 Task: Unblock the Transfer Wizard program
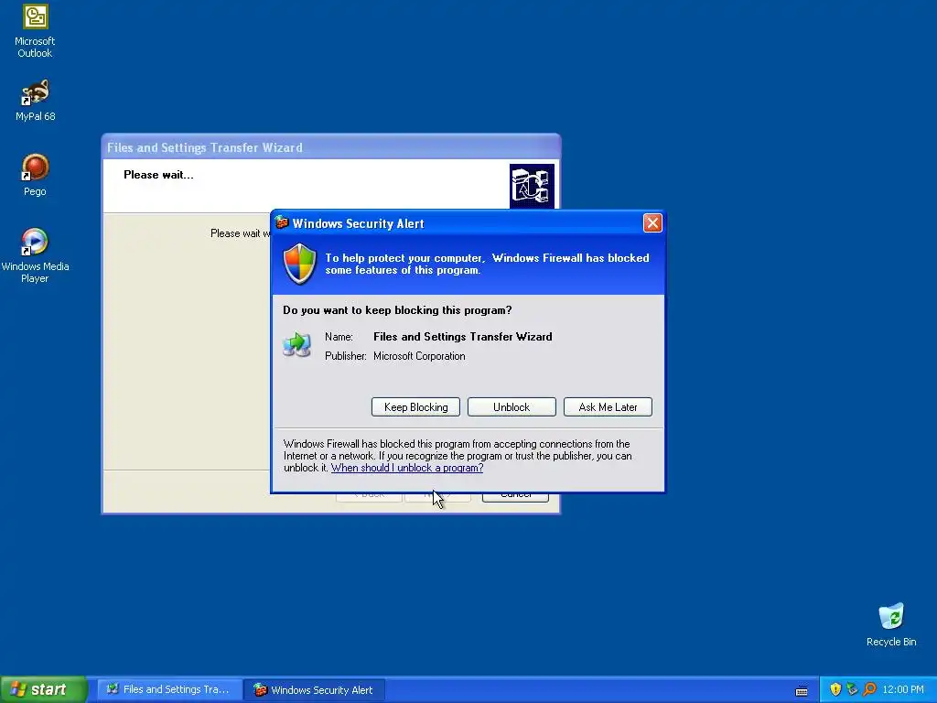tap(512, 407)
